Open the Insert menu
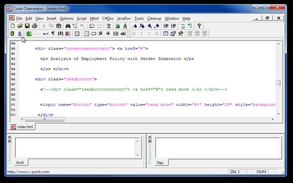The image size is (293, 183). click(x=51, y=19)
